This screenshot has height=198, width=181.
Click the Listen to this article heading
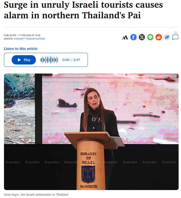click(21, 49)
